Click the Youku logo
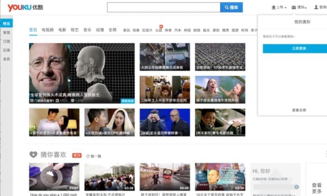This screenshot has width=327, height=196. (x=25, y=8)
